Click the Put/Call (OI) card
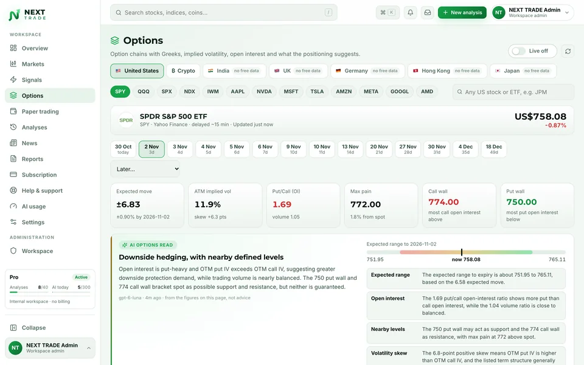Screen dimensions: 584x365 click(303, 205)
